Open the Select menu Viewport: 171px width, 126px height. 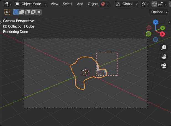coord(68,4)
